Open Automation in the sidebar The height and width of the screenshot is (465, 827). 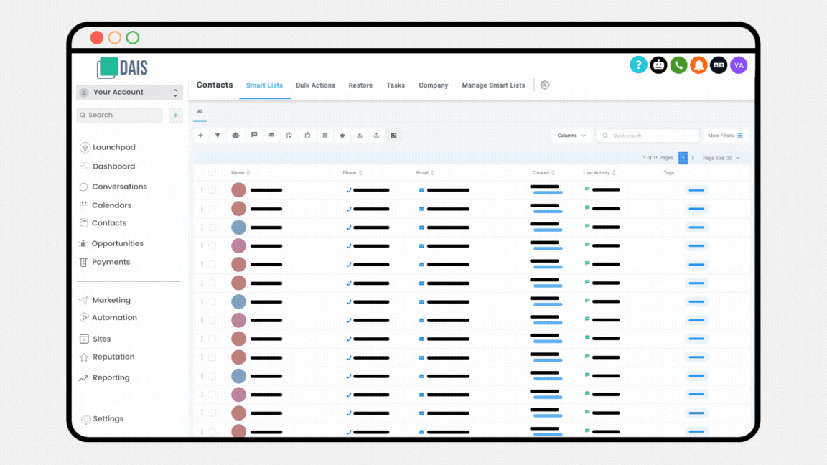(x=108, y=317)
